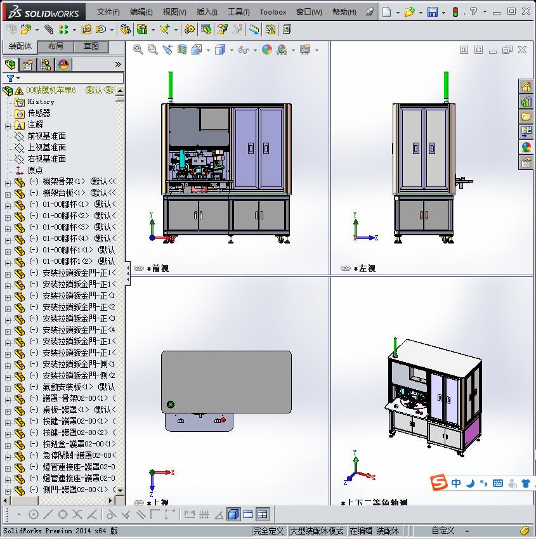Open Bill of Materials tool
Viewport: 536px width, 539px height.
click(x=206, y=30)
